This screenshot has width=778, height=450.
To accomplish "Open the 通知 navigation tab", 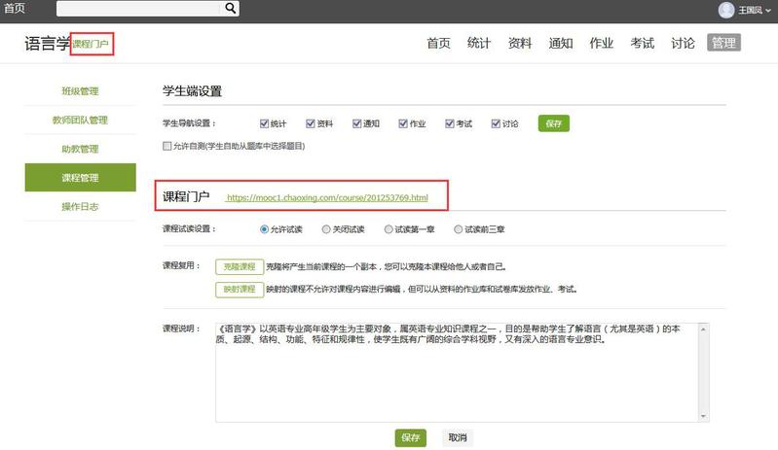I will (561, 43).
